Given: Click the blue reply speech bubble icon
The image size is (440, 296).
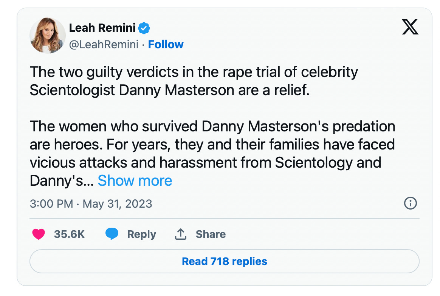Looking at the screenshot, I should [112, 234].
